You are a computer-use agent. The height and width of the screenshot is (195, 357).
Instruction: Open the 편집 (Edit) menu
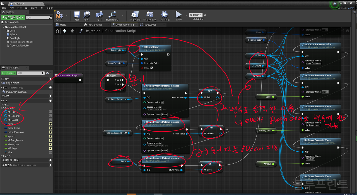coord(11,8)
